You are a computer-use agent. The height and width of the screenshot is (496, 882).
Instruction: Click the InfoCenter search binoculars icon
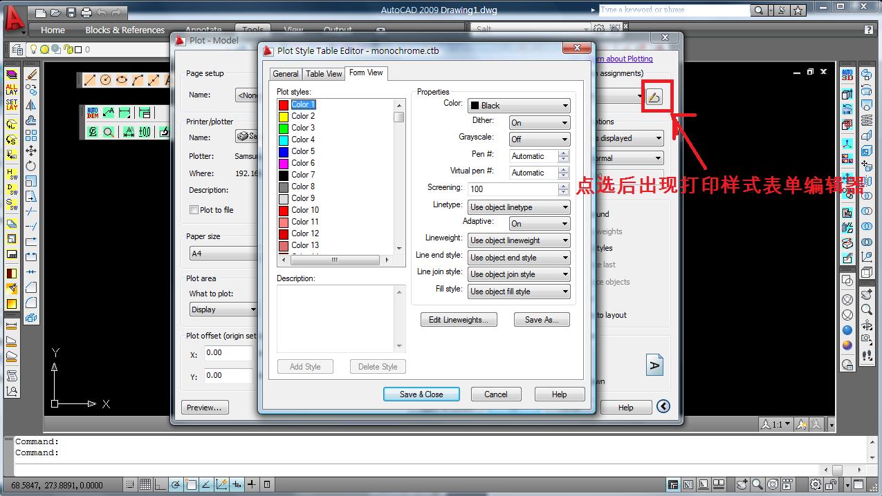point(761,10)
